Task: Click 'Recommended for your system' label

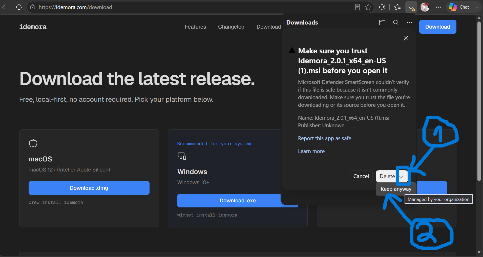Action: (x=214, y=144)
